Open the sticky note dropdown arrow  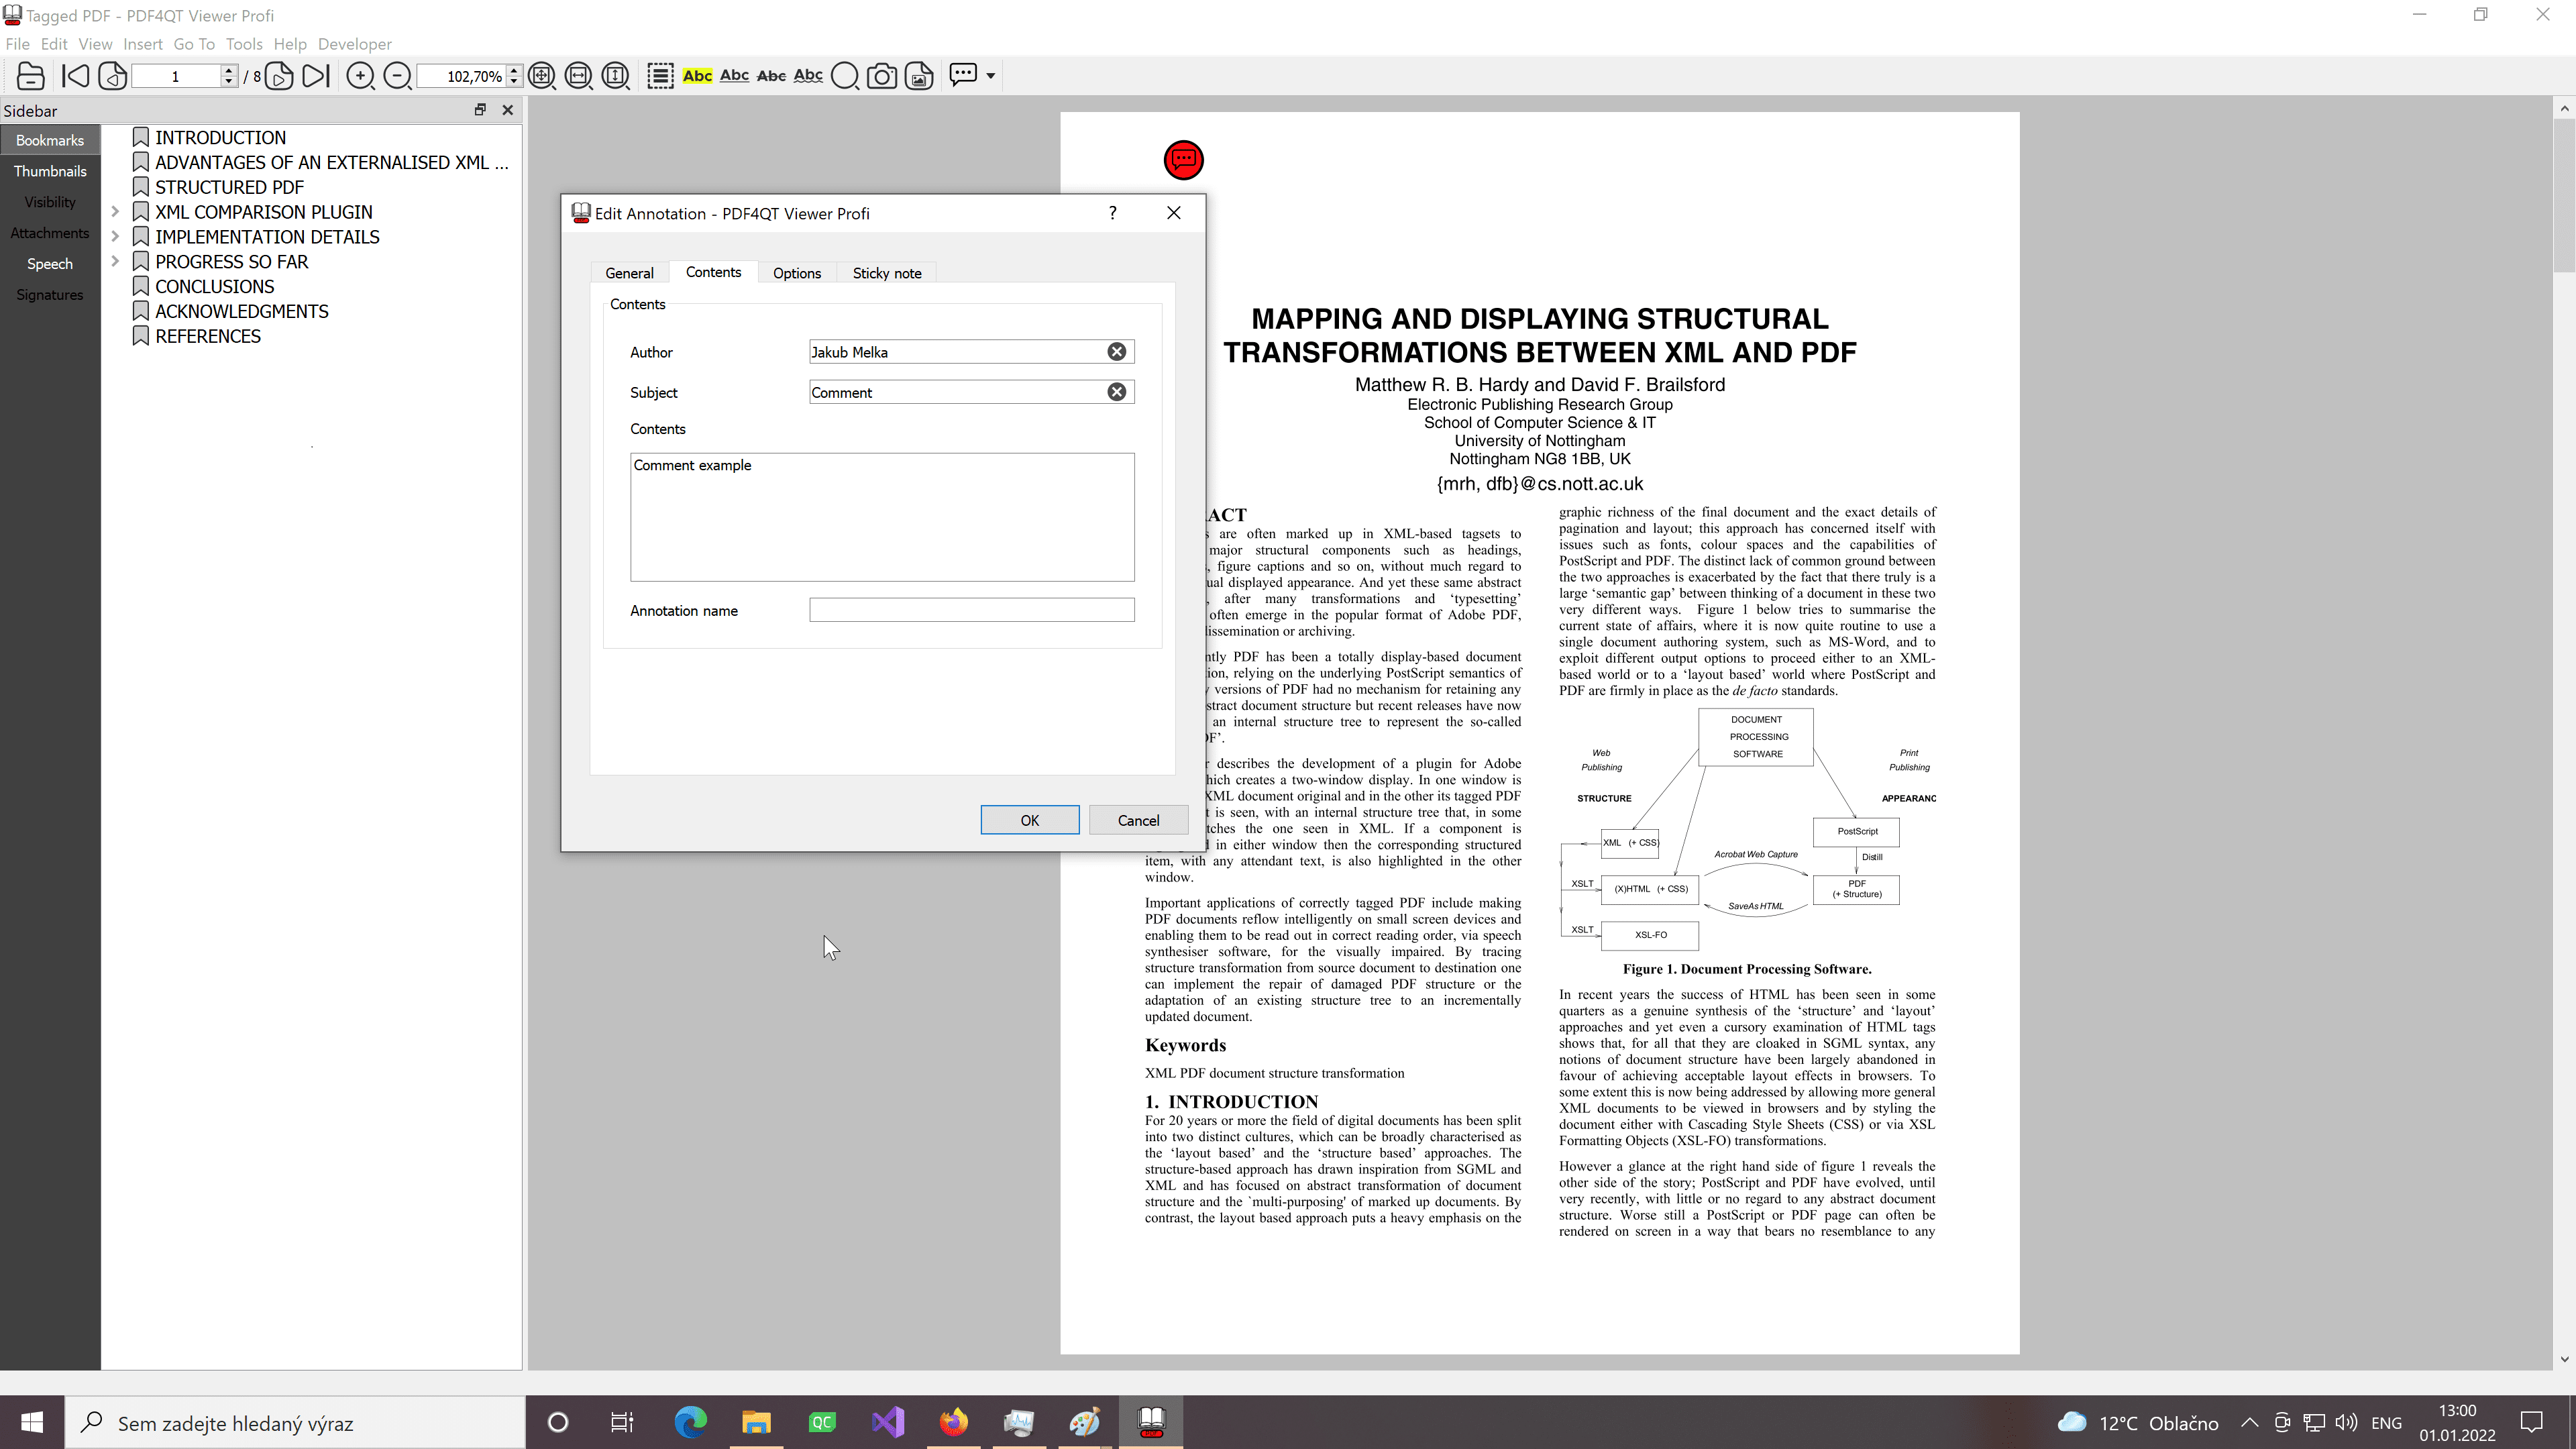(990, 76)
